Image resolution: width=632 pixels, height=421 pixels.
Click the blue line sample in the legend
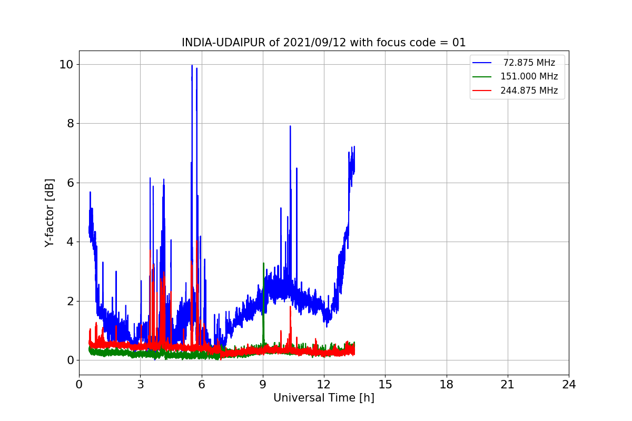[482, 63]
